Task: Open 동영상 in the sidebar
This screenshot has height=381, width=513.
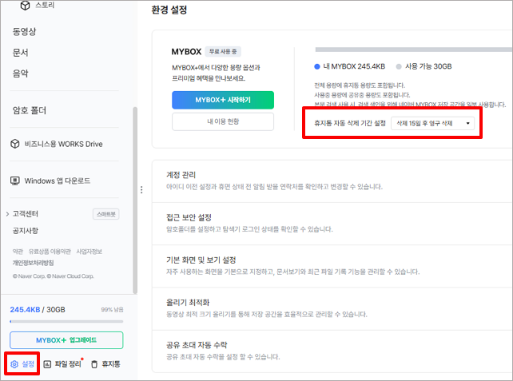Action: click(25, 33)
